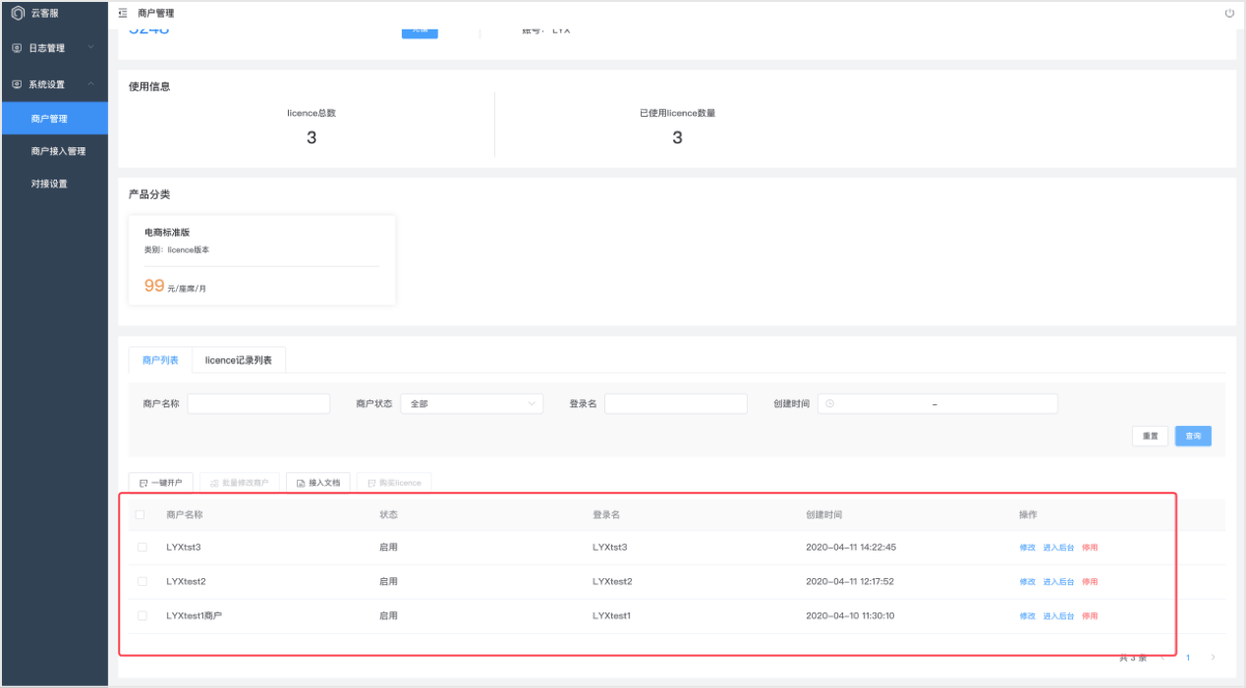This screenshot has width=1246, height=688.
Task: Click the power logout icon
Action: 1229,14
